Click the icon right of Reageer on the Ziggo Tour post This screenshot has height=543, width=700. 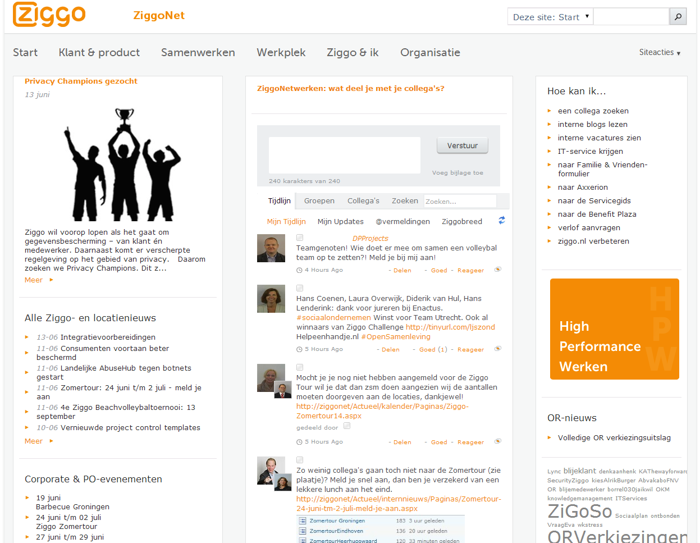point(497,441)
